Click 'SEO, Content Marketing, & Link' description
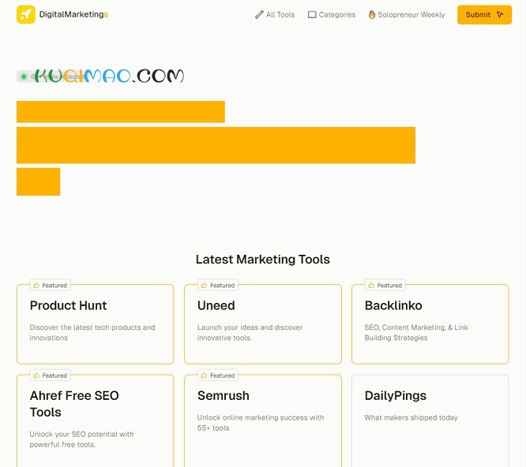 [416, 332]
